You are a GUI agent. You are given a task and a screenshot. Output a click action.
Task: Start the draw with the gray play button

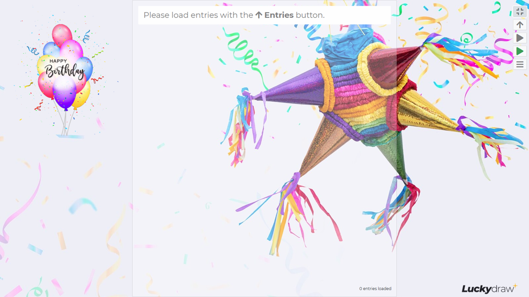520,38
